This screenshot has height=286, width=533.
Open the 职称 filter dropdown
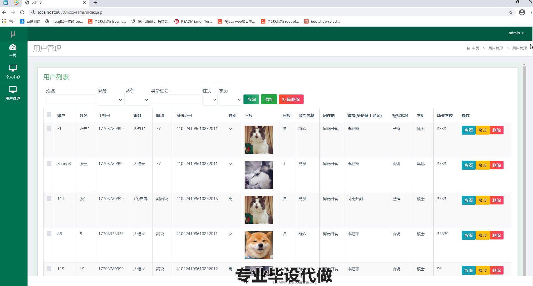click(x=137, y=100)
